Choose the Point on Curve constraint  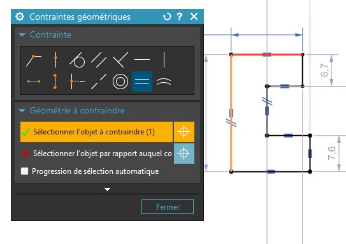point(55,60)
